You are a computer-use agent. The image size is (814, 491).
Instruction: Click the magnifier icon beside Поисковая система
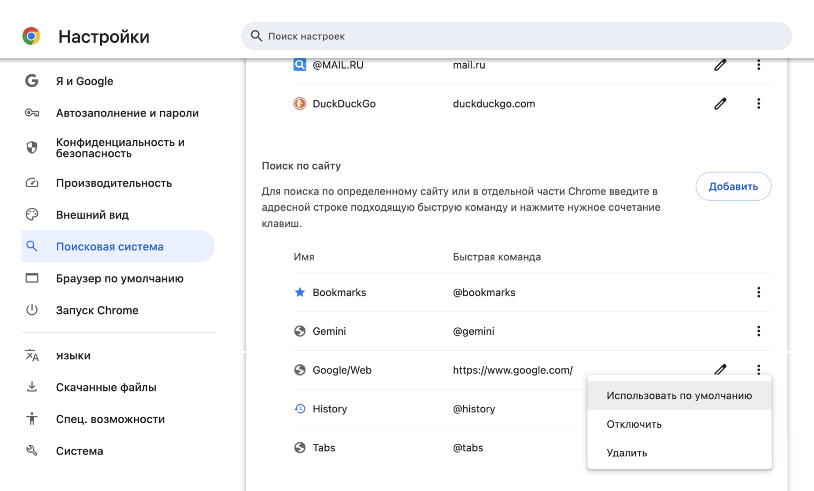32,246
